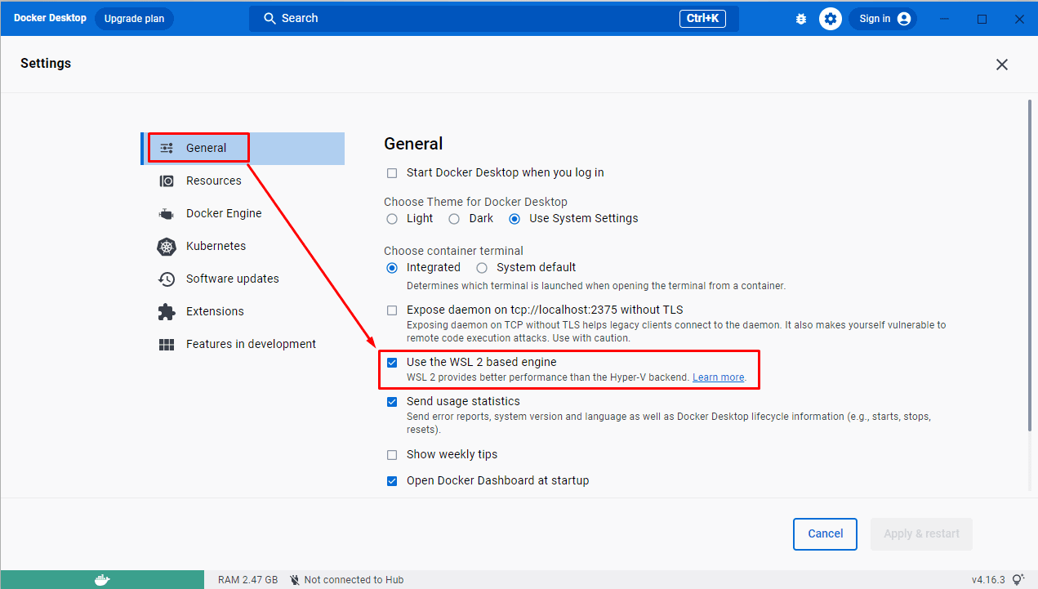The height and width of the screenshot is (589, 1038).
Task: Click the bug troubleshoot icon in header
Action: point(801,19)
